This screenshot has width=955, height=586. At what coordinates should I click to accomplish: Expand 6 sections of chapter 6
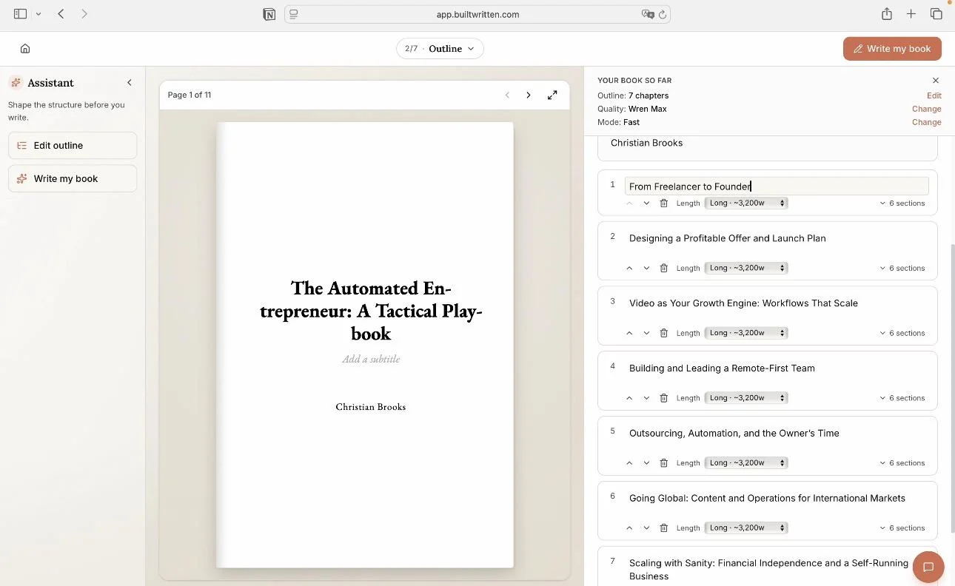click(x=902, y=528)
